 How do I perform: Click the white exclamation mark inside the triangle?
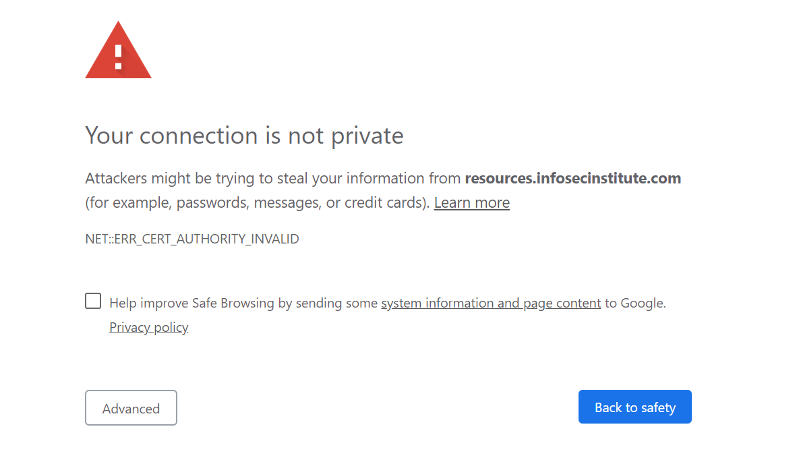(119, 57)
